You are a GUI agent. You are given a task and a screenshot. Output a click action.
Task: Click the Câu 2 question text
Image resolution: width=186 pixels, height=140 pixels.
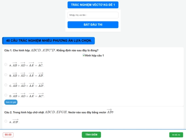[x=59, y=112]
